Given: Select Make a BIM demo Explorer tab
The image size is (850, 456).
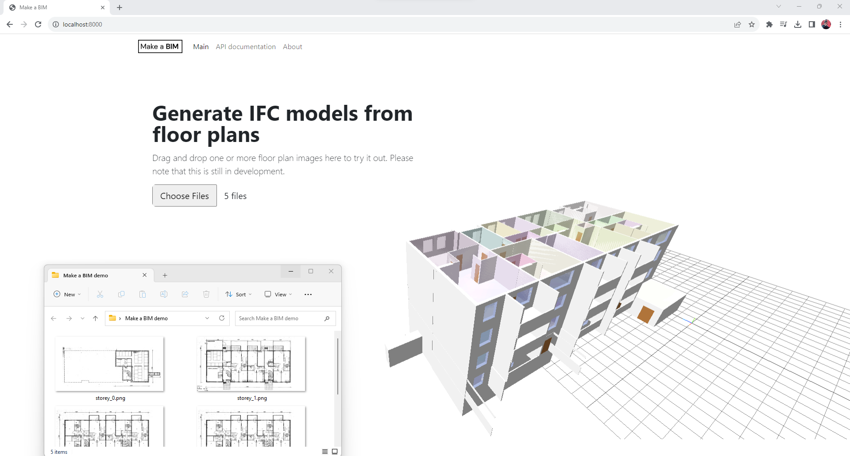Looking at the screenshot, I should [100, 275].
